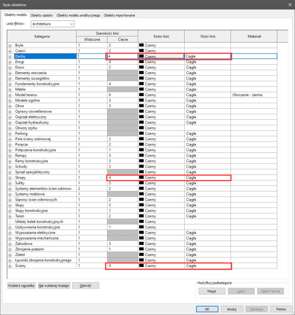This screenshot has width=295, height=315.
Task: Expand the Okna category plus icon
Action: point(10,106)
